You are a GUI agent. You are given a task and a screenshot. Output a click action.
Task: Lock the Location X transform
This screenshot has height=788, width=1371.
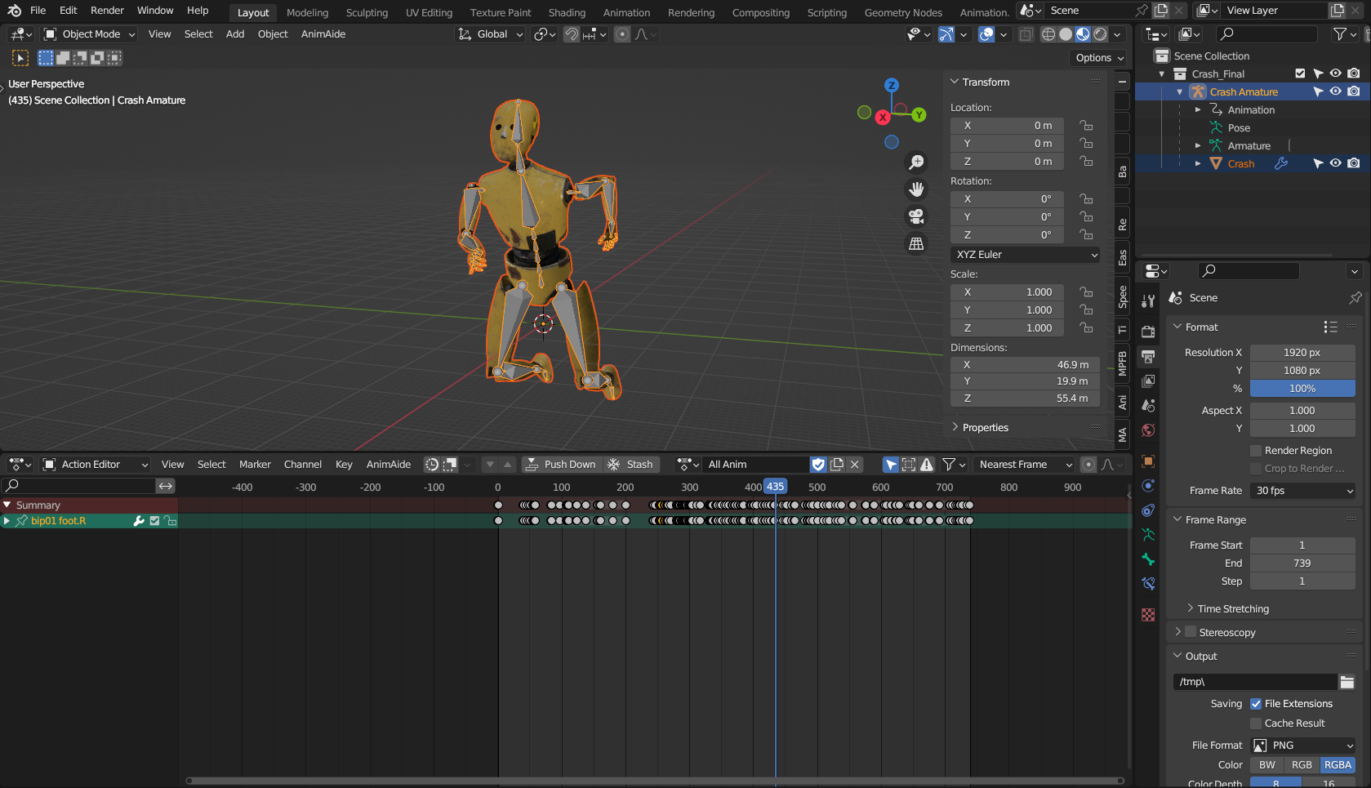click(1086, 126)
